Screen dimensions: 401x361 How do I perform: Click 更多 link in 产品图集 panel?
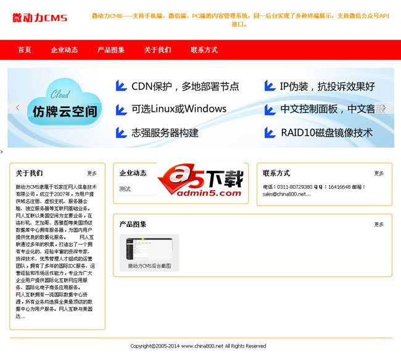[x=379, y=225]
